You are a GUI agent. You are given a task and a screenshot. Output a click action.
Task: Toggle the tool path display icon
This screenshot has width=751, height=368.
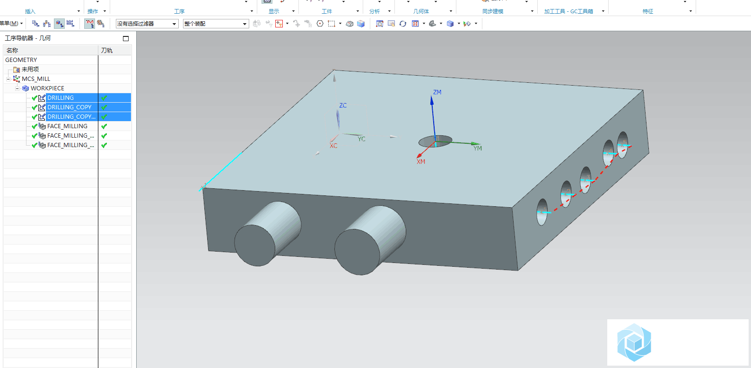tap(89, 23)
